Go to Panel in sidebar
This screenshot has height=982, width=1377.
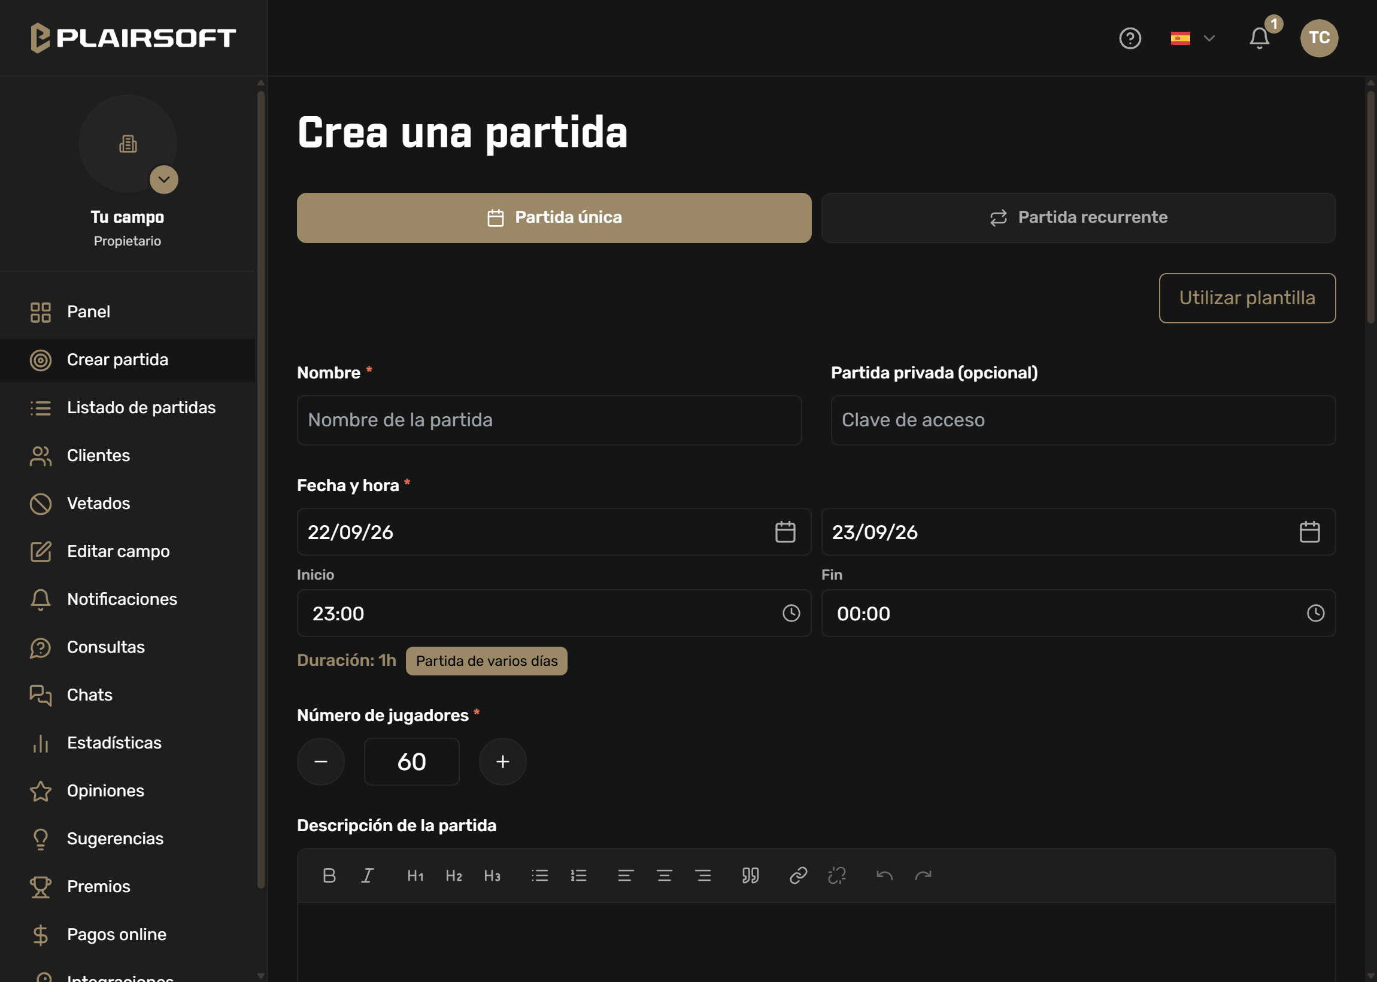(128, 312)
